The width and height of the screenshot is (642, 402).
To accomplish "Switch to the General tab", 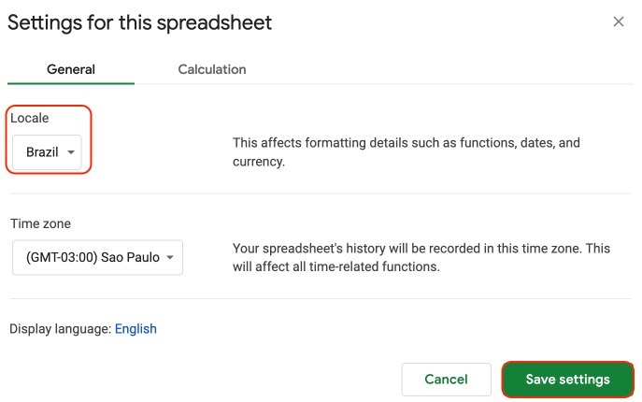I will click(x=71, y=69).
